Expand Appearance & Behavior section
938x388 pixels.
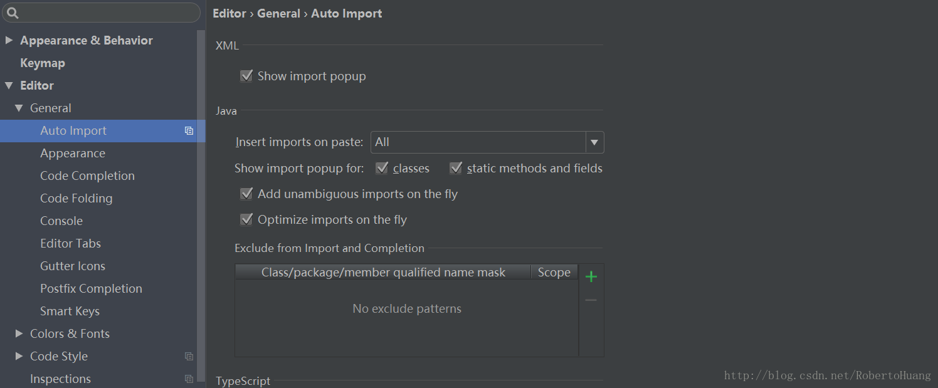[9, 40]
